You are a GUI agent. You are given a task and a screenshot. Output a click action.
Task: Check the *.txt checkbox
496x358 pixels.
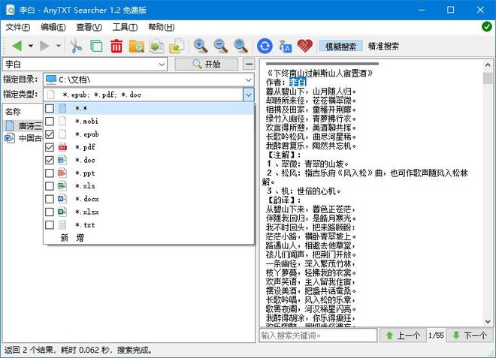pos(50,225)
